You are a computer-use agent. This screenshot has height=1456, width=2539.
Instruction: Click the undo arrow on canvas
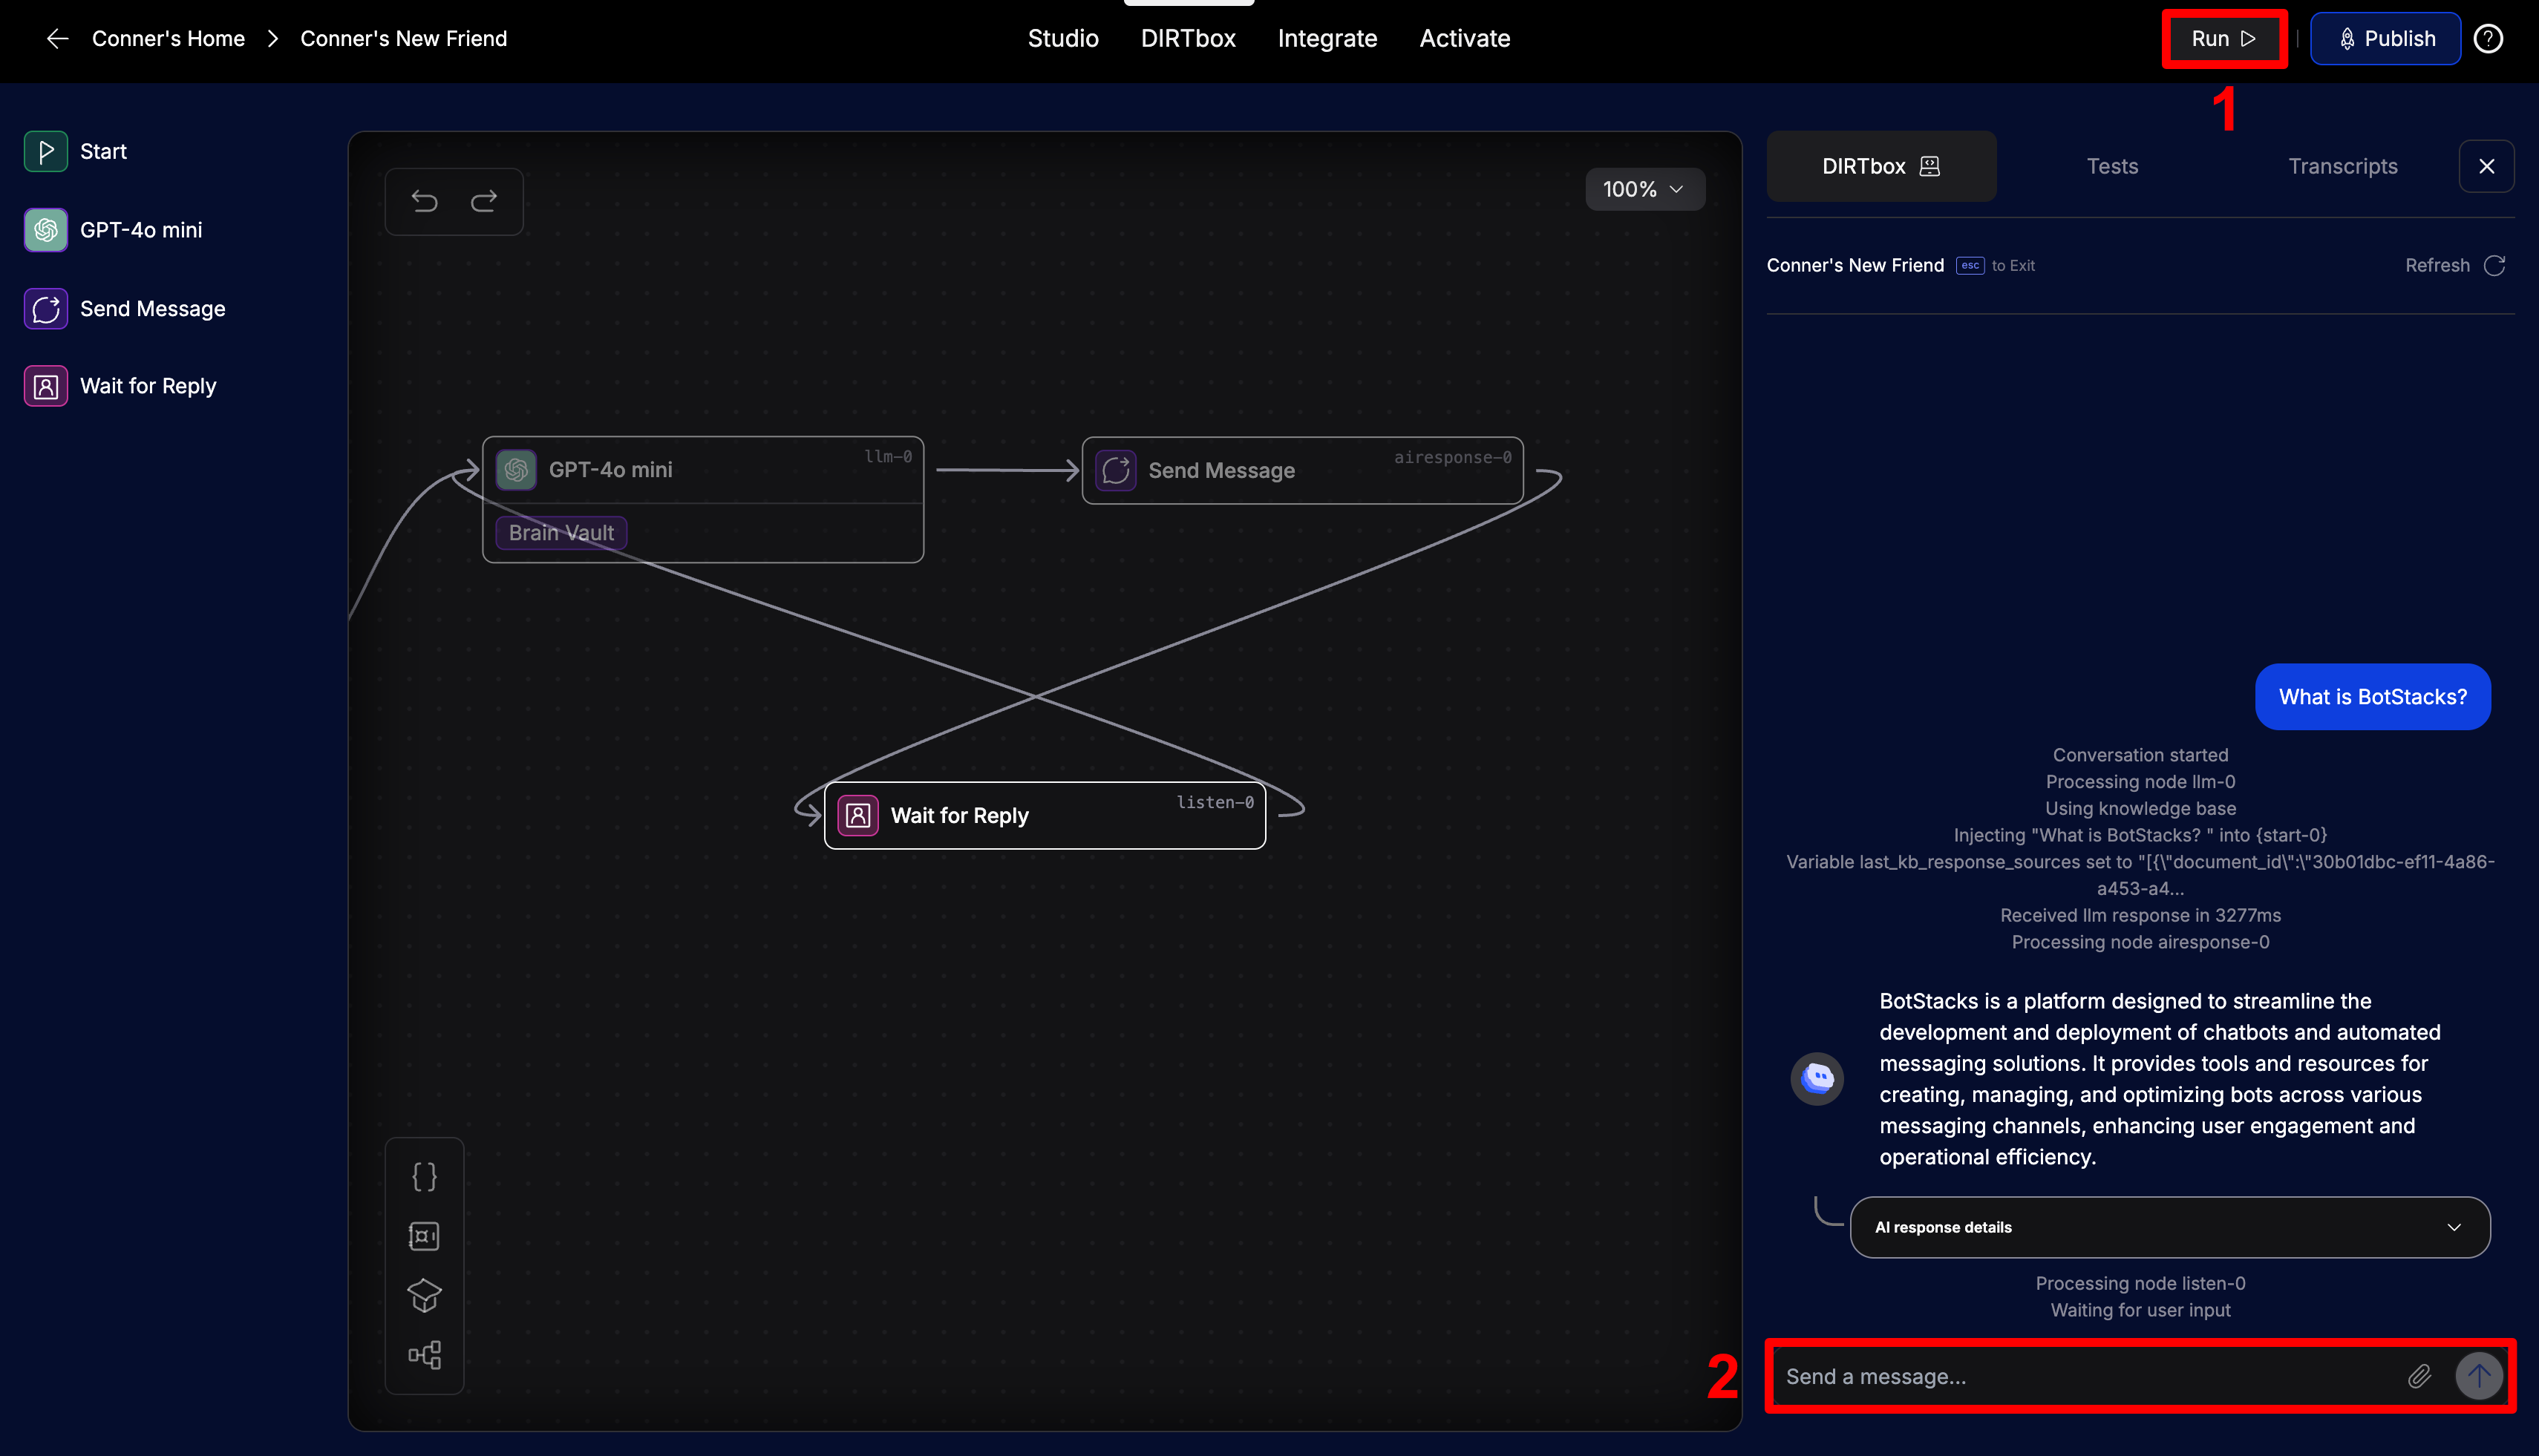(424, 201)
